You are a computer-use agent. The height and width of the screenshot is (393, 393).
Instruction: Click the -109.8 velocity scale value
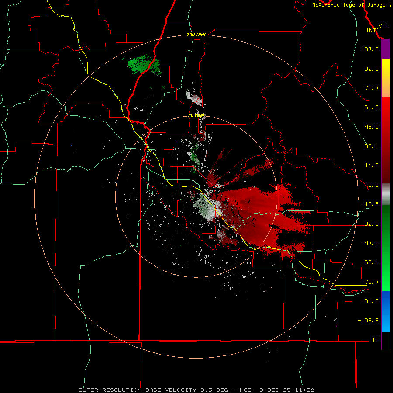(x=368, y=321)
